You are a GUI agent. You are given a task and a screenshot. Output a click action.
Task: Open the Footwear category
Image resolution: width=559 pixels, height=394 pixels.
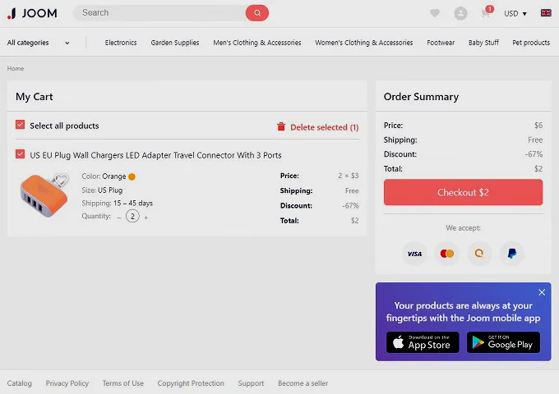tap(441, 43)
